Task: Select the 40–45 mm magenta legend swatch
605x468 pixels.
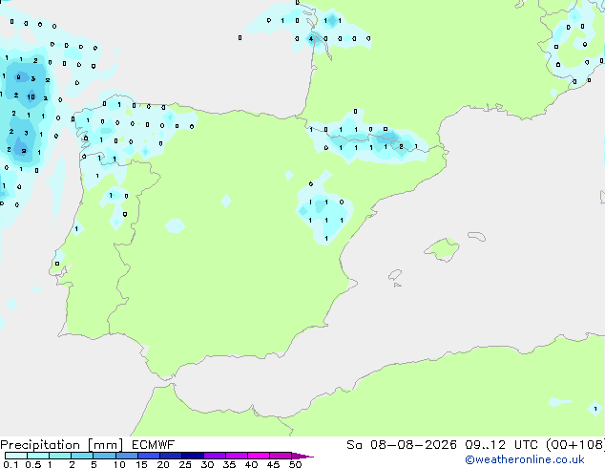Action: point(259,456)
